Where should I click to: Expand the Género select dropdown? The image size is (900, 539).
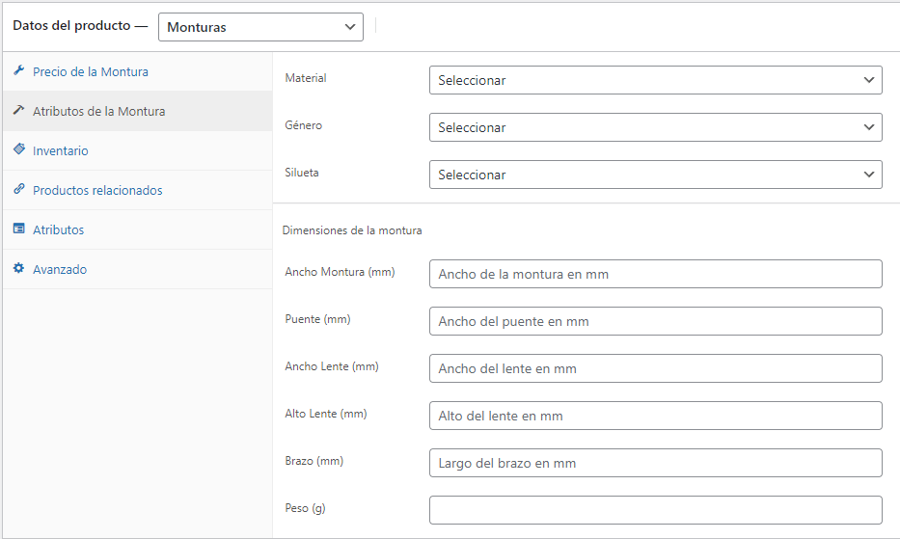(x=656, y=127)
